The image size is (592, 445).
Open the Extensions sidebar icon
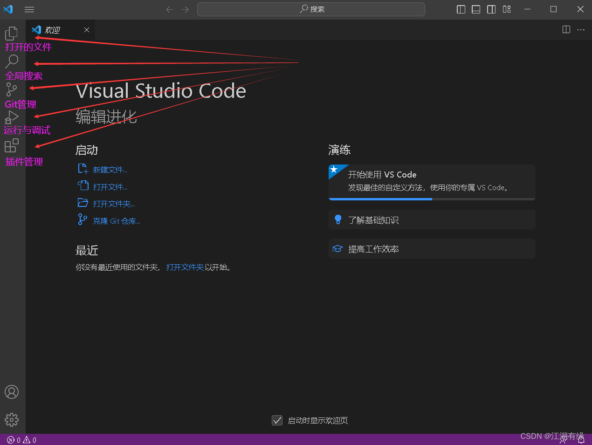coord(12,146)
